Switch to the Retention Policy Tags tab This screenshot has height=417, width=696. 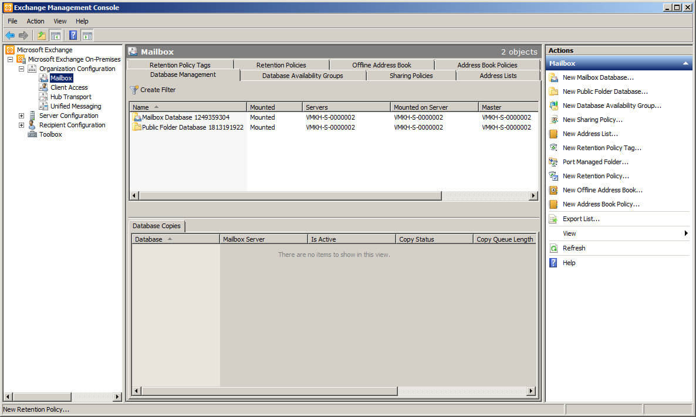[x=180, y=65]
